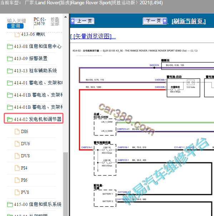
Task: Click the file icon beside DV6
Action: click(17, 143)
